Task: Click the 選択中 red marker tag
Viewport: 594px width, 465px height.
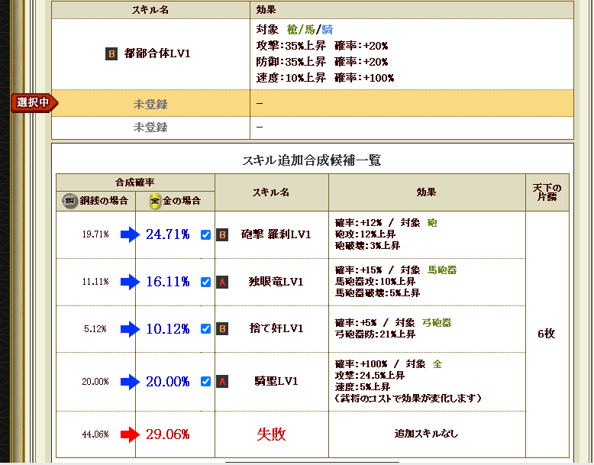Action: click(x=34, y=103)
